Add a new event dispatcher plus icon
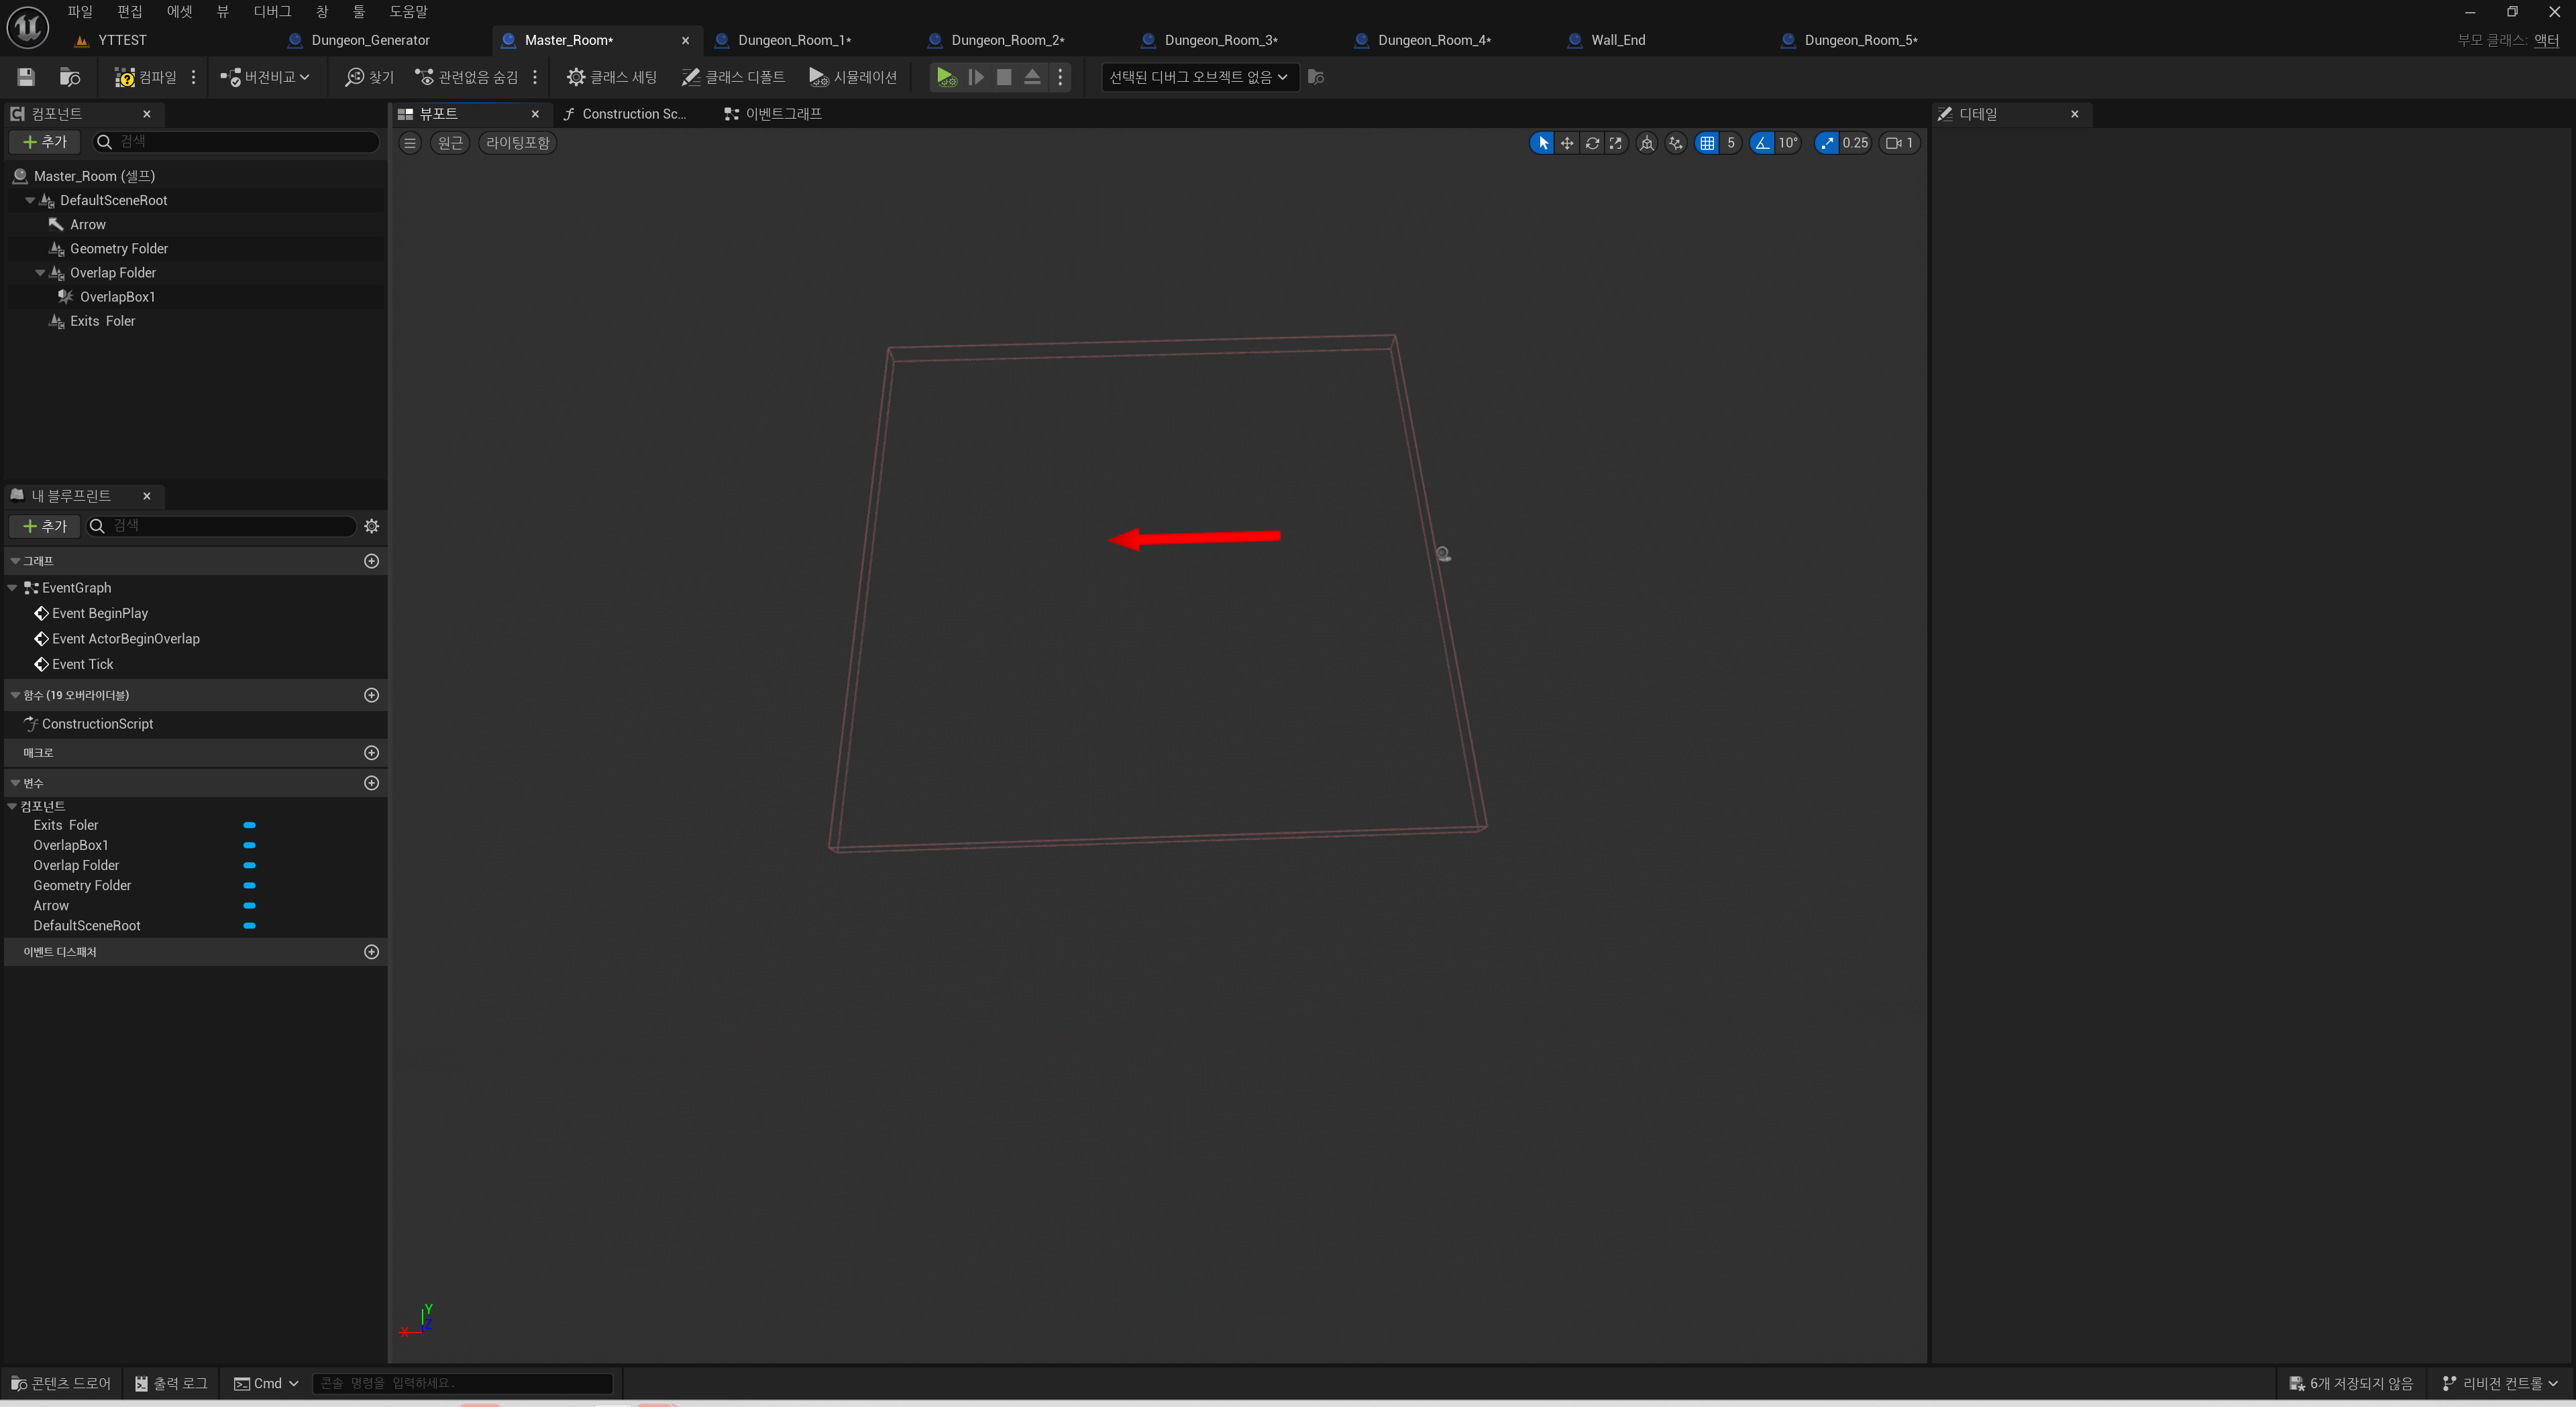This screenshot has height=1407, width=2576. coord(372,951)
